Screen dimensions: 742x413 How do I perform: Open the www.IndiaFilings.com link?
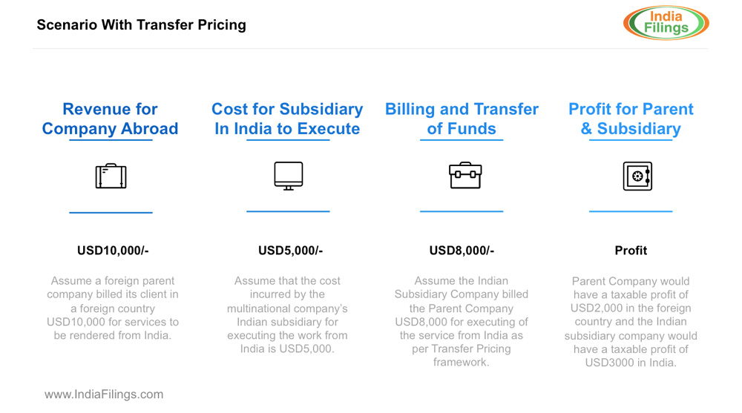coord(104,394)
